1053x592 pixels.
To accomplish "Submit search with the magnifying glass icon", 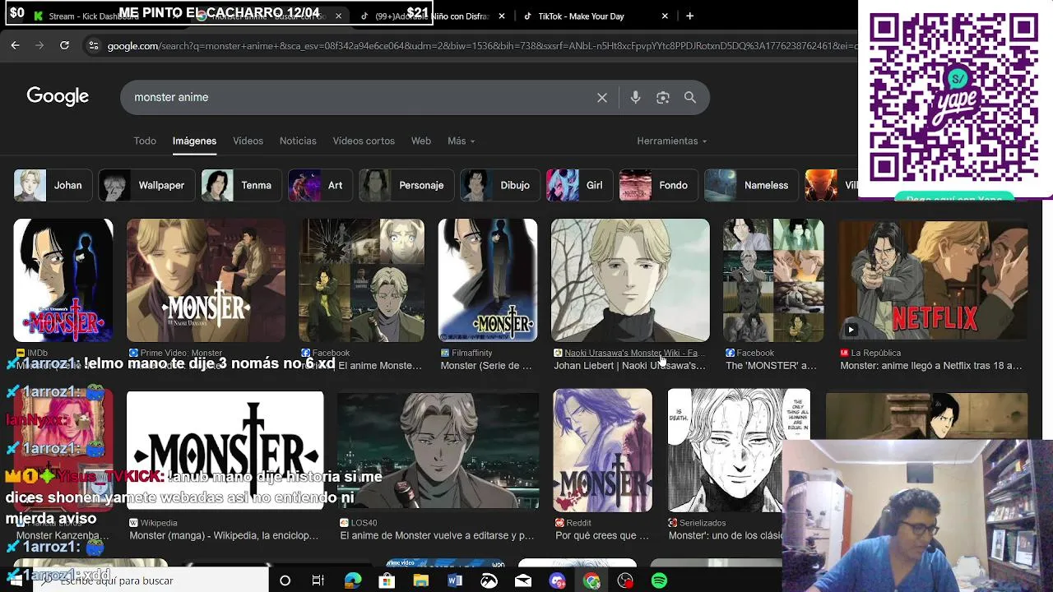I will 690,98.
